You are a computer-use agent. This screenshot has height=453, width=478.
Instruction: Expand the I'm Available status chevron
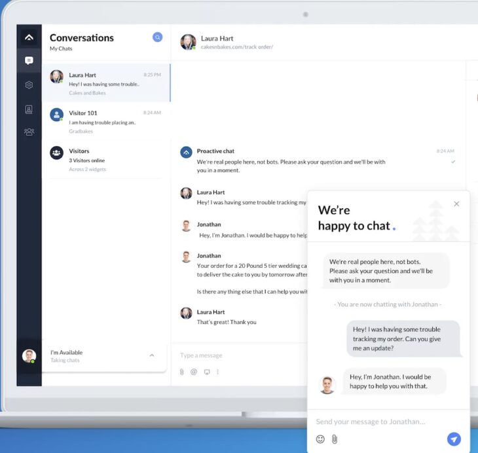tap(152, 355)
